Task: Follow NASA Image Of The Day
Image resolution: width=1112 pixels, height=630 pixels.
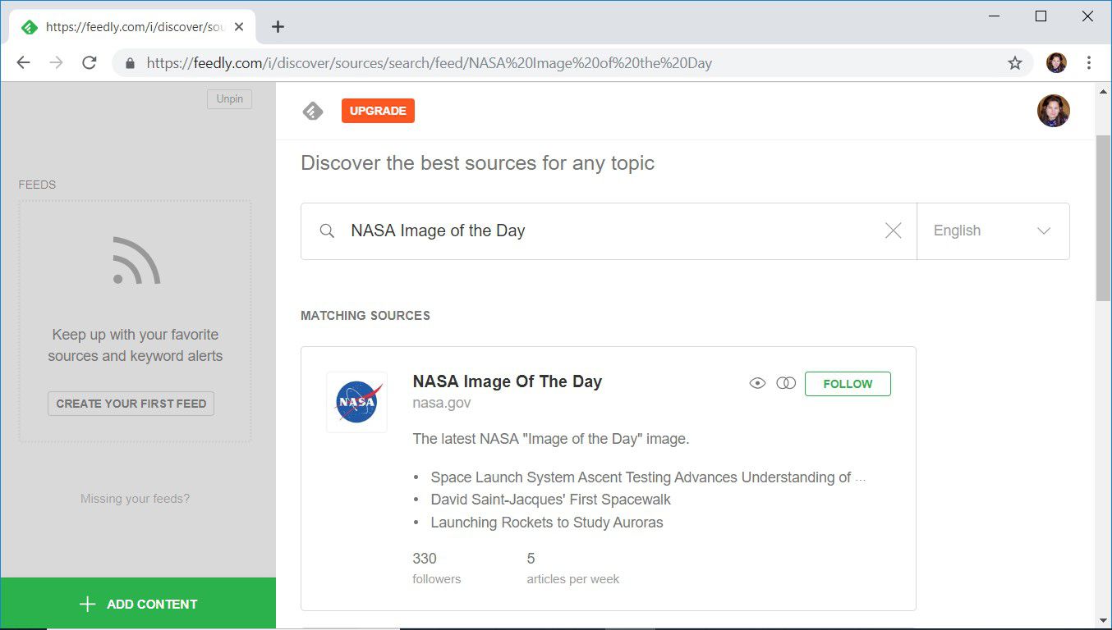Action: point(848,383)
